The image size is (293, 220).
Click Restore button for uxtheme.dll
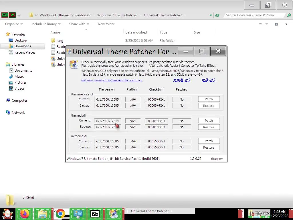pos(209,148)
